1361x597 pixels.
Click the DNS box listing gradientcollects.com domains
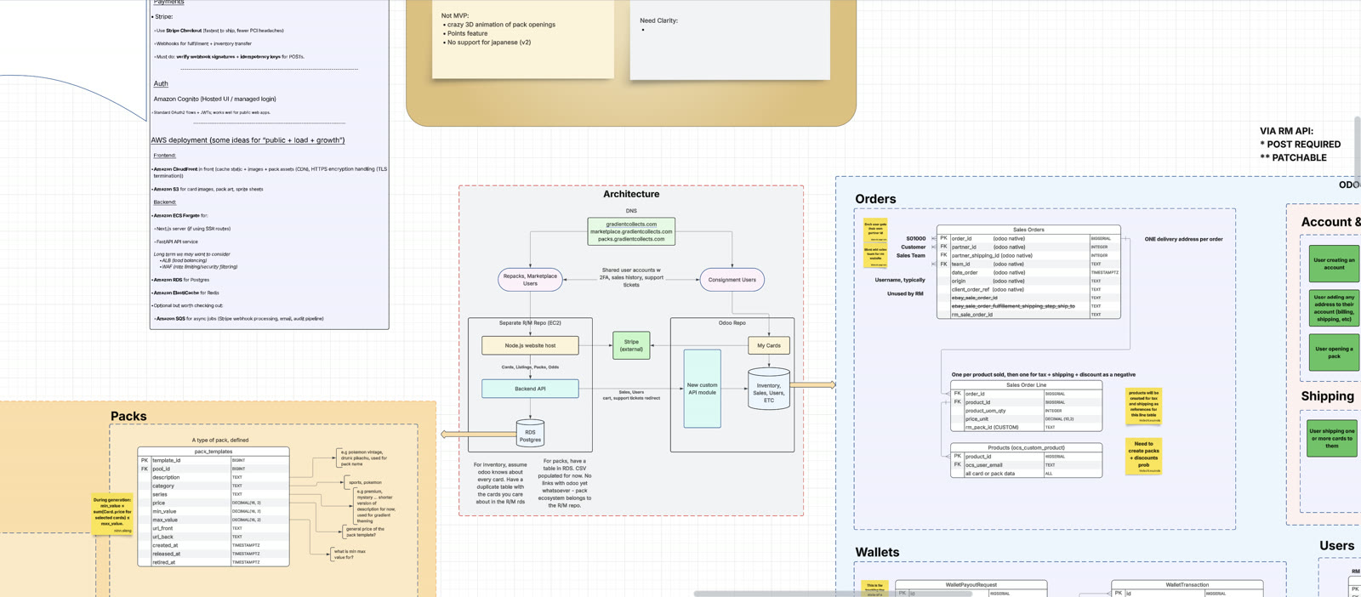pos(631,231)
